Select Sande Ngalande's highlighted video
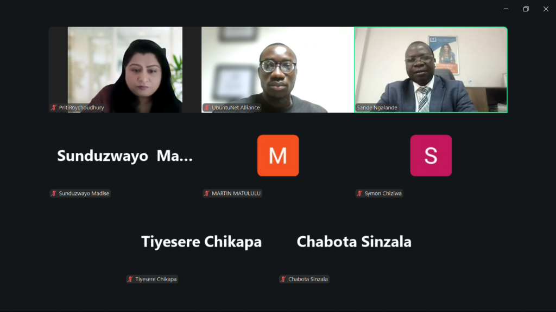The height and width of the screenshot is (312, 556). (x=431, y=70)
